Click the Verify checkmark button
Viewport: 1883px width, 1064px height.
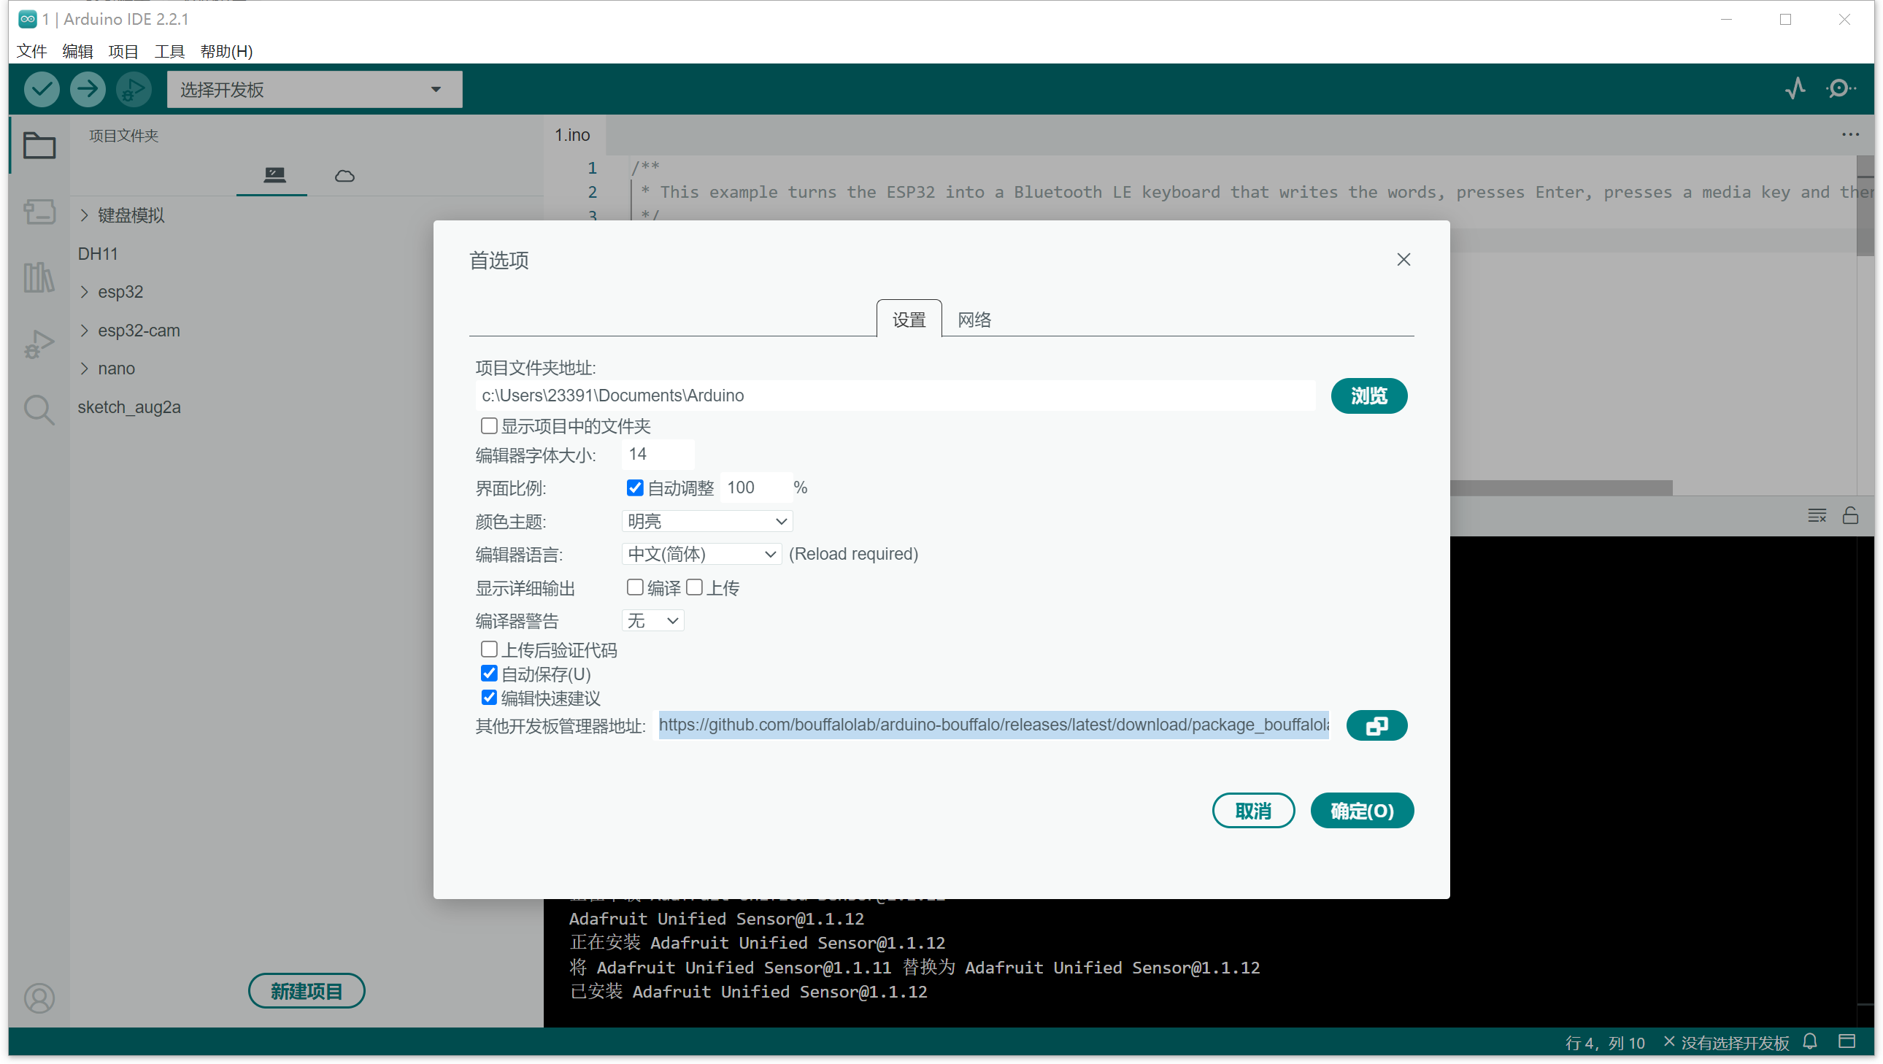pyautogui.click(x=42, y=89)
